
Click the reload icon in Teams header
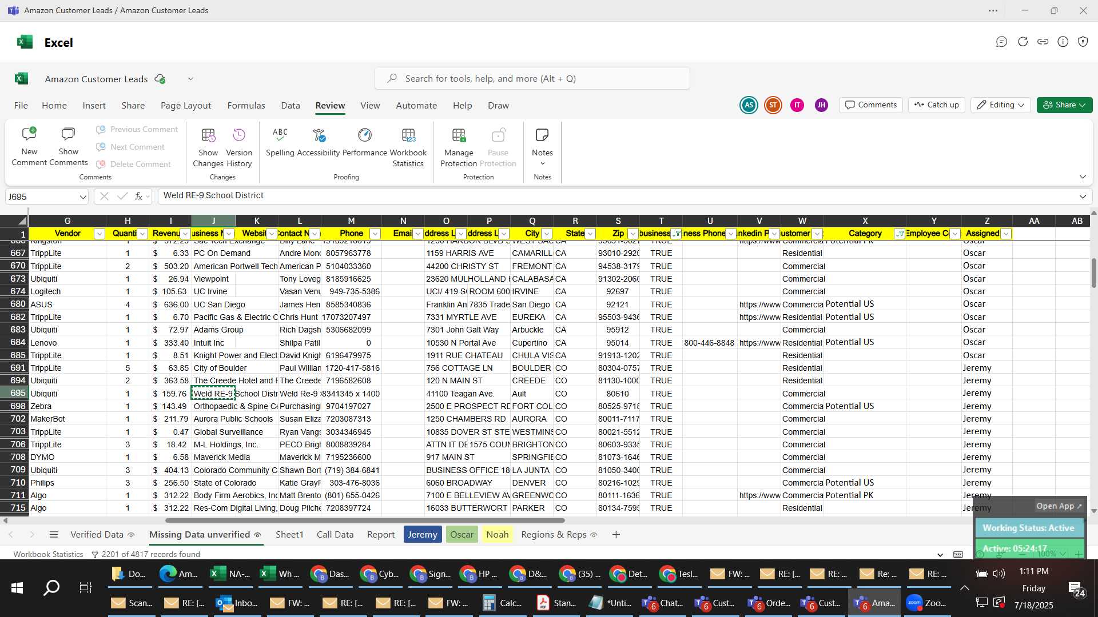coord(1023,42)
